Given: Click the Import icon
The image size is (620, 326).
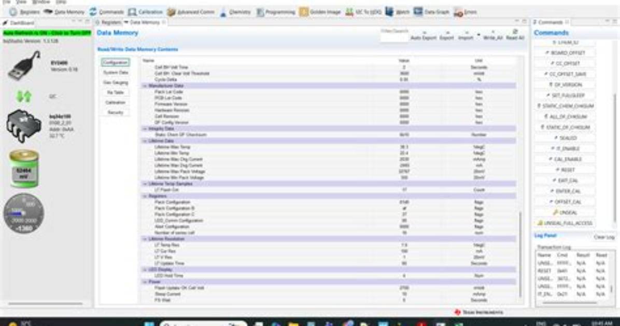Looking at the screenshot, I should click(466, 36).
